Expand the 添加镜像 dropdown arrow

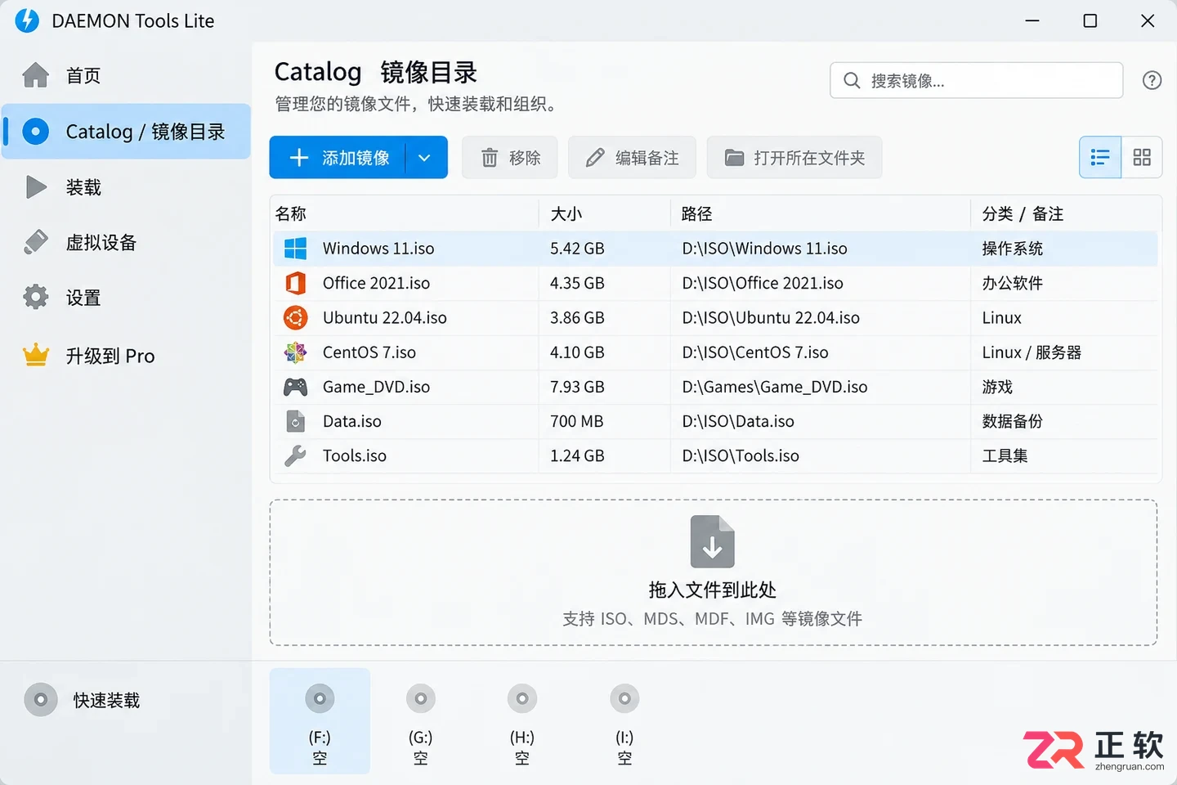click(x=425, y=158)
